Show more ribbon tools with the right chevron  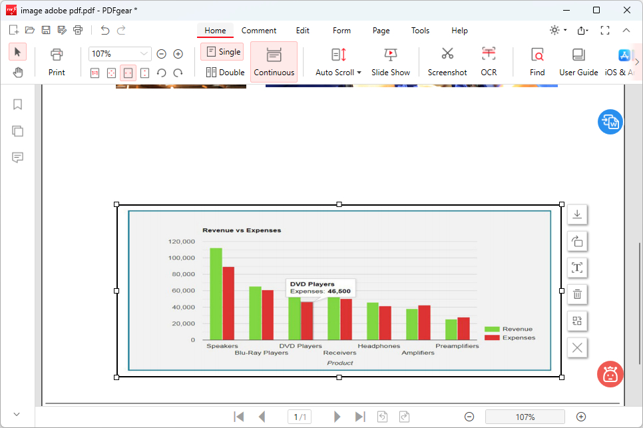click(x=637, y=62)
